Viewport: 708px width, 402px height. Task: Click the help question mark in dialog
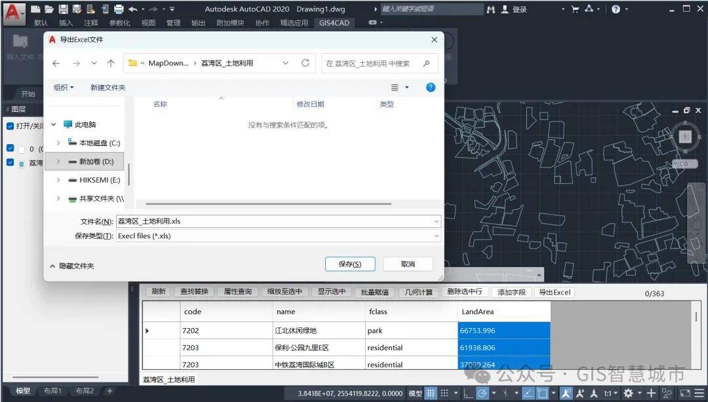pyautogui.click(x=431, y=87)
